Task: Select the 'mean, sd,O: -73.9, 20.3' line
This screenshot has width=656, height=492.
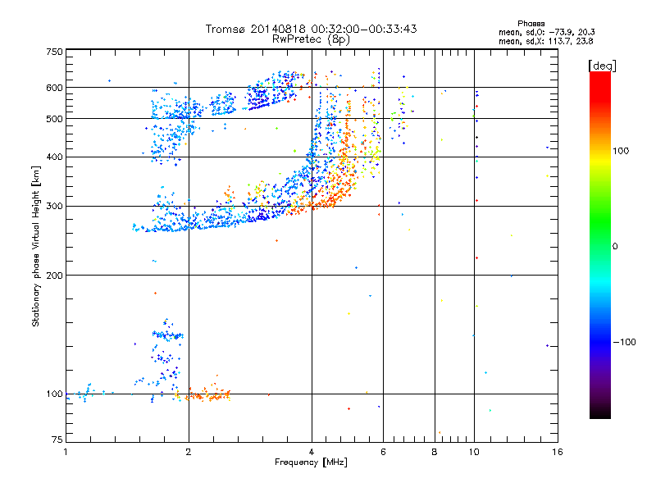Action: (546, 32)
